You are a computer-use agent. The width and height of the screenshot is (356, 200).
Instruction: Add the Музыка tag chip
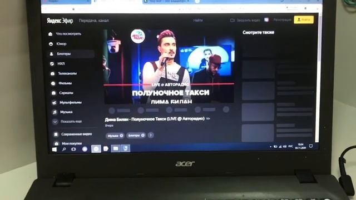point(115,136)
